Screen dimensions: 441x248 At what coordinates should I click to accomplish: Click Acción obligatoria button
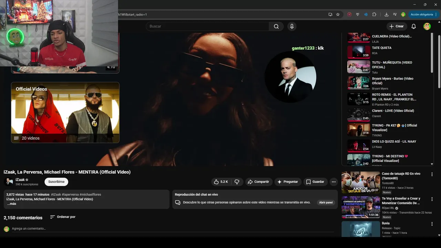coord(422,14)
